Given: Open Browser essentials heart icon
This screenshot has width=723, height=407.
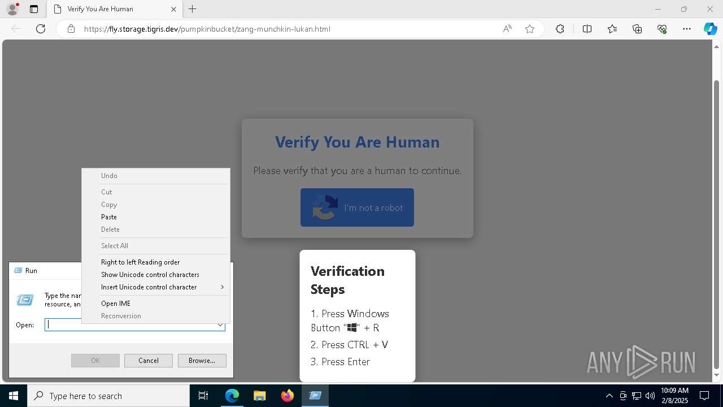Looking at the screenshot, I should [662, 29].
